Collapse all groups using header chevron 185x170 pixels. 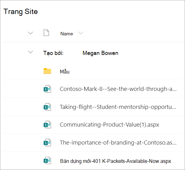[31, 33]
